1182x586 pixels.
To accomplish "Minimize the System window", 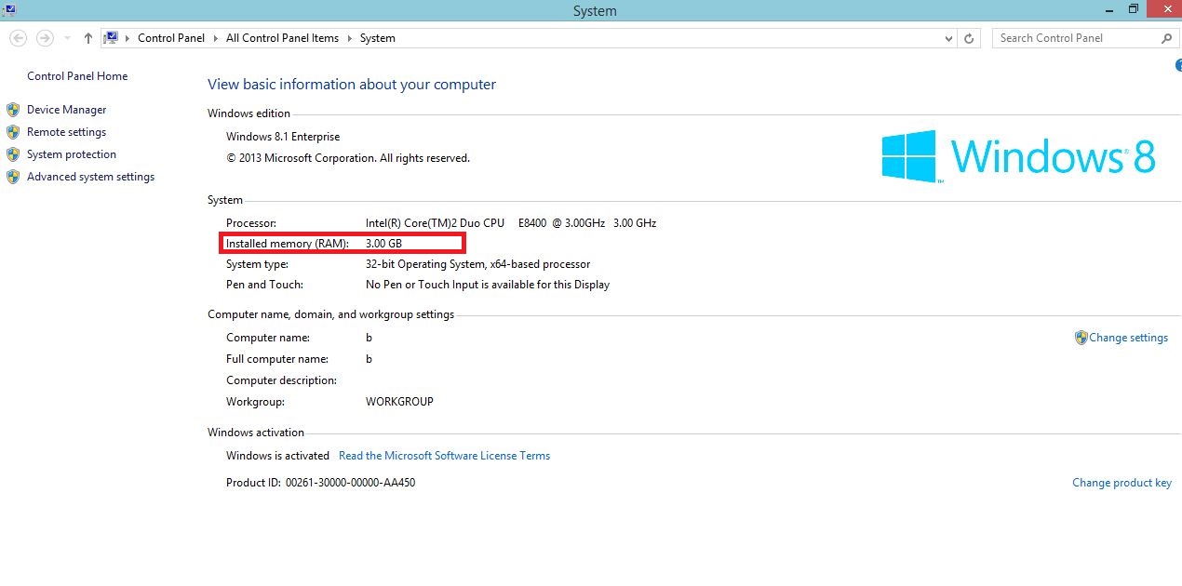I will [1108, 9].
